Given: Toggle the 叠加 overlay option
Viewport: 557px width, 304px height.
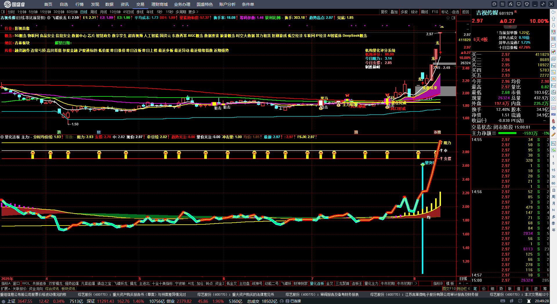Looking at the screenshot, I should (x=394, y=12).
